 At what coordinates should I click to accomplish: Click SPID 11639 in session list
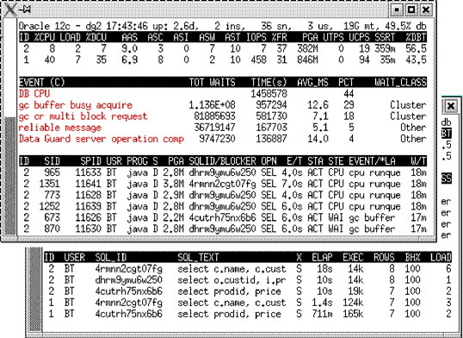click(x=88, y=206)
